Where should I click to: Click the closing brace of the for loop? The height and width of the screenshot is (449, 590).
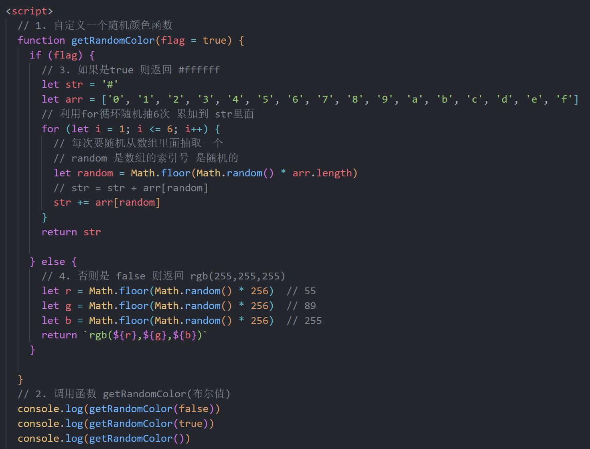45,217
